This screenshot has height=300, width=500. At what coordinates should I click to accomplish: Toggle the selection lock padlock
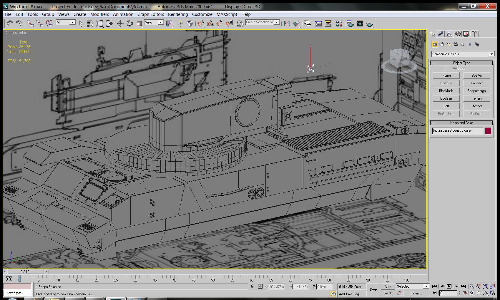pos(252,286)
